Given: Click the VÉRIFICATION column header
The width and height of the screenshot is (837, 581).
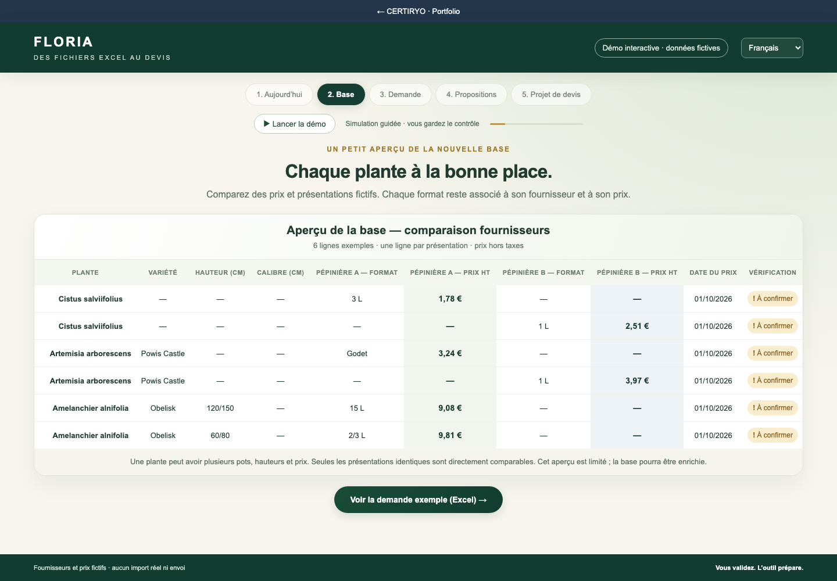Looking at the screenshot, I should (x=772, y=272).
